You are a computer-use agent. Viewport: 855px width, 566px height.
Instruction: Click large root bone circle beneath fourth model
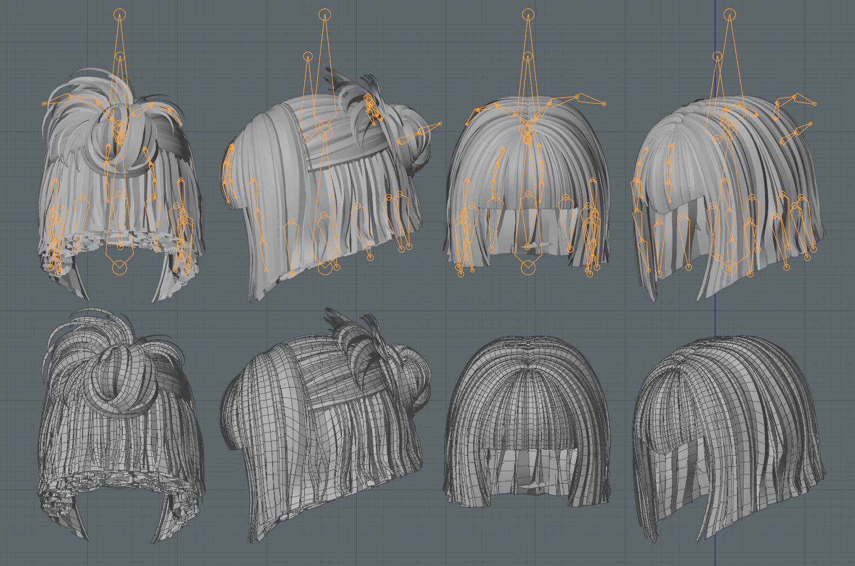[730, 267]
